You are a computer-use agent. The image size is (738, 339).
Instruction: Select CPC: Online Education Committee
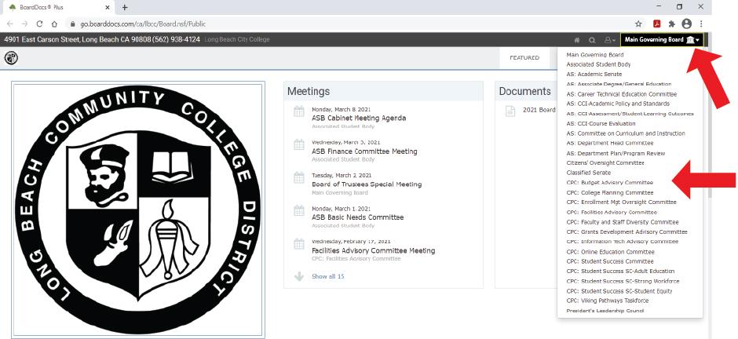(x=610, y=252)
